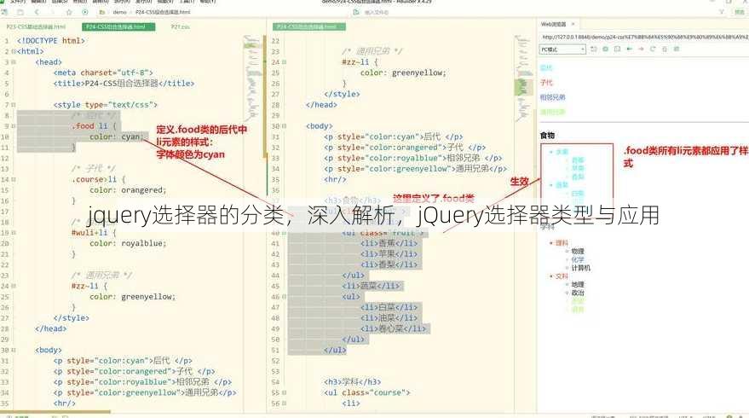Viewport: 749px width, 418px height.
Task: Fold the body tag in right editor
Action: 285,126
